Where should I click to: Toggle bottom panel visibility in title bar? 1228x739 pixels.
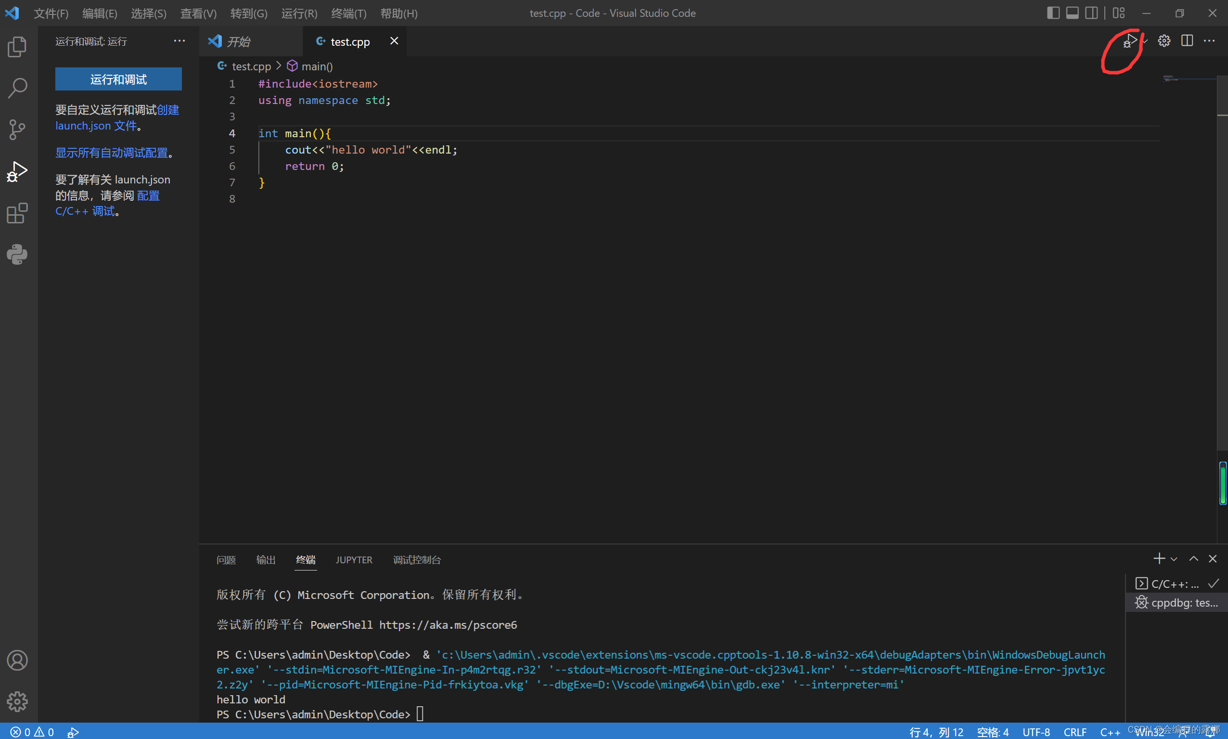[1072, 13]
